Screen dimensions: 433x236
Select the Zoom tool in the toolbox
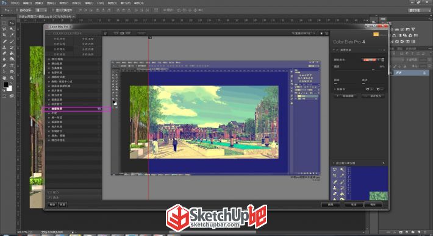[x=12, y=78]
